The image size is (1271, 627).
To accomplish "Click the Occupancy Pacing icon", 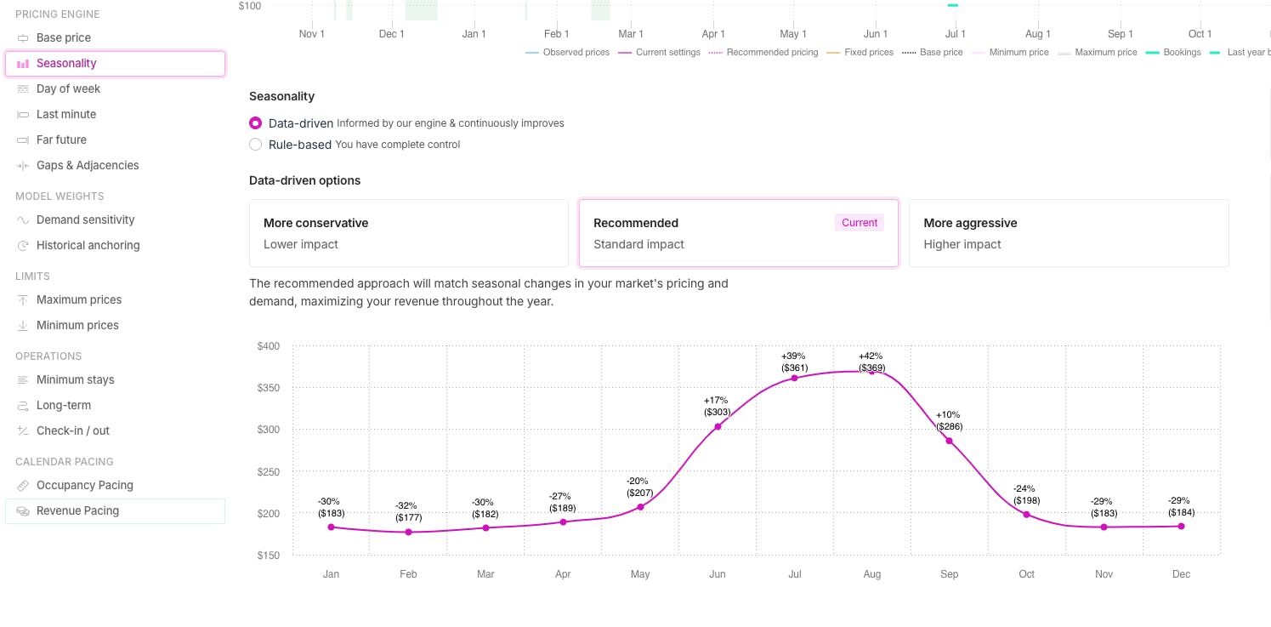I will 23,486.
